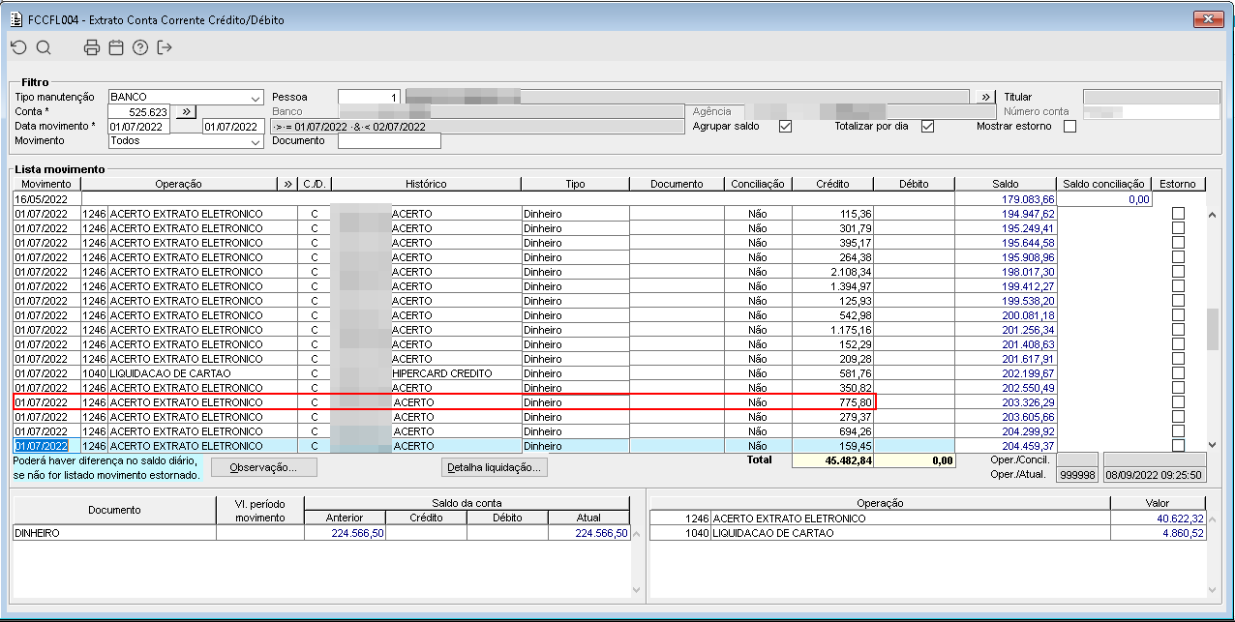Image resolution: width=1235 pixels, height=622 pixels.
Task: Click the Observação button
Action: pyautogui.click(x=265, y=467)
